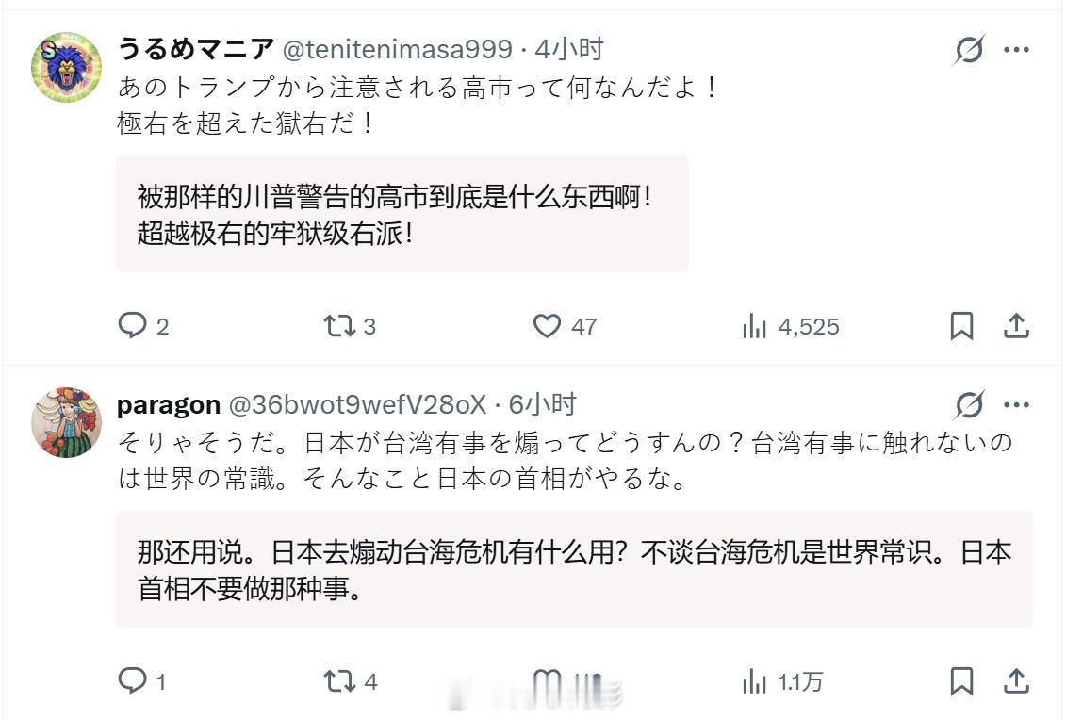Share the paragon tweet
The height and width of the screenshot is (720, 1066).
click(x=1016, y=680)
